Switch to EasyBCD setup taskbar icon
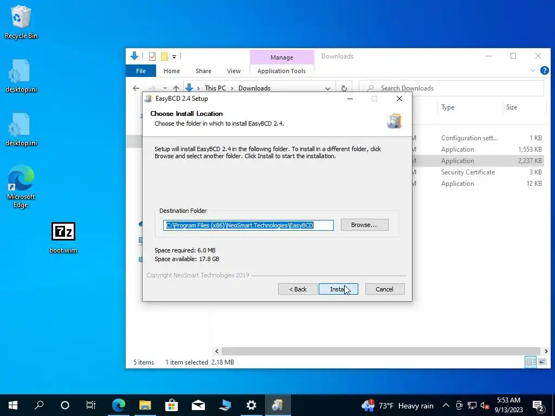The image size is (555, 416). pos(278,405)
